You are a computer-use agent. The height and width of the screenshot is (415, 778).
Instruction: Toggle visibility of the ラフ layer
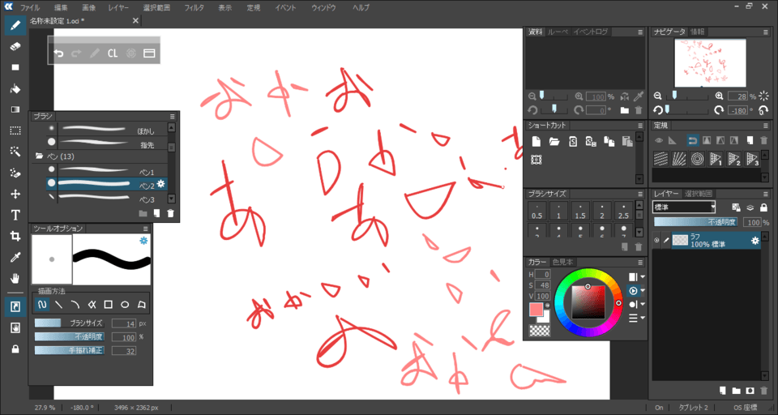(656, 240)
